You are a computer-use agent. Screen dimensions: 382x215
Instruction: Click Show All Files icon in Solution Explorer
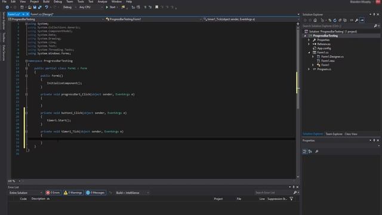[x=345, y=20]
